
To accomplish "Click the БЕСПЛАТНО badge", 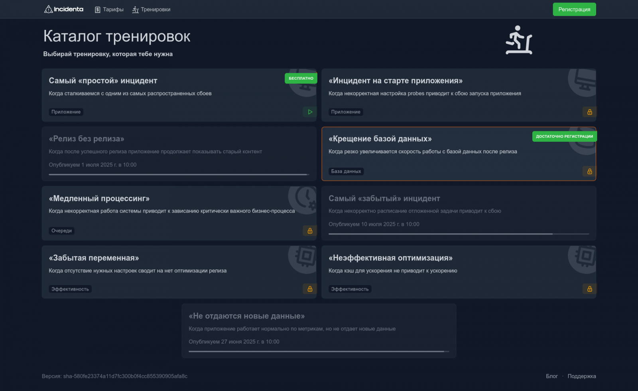I will (x=301, y=78).
